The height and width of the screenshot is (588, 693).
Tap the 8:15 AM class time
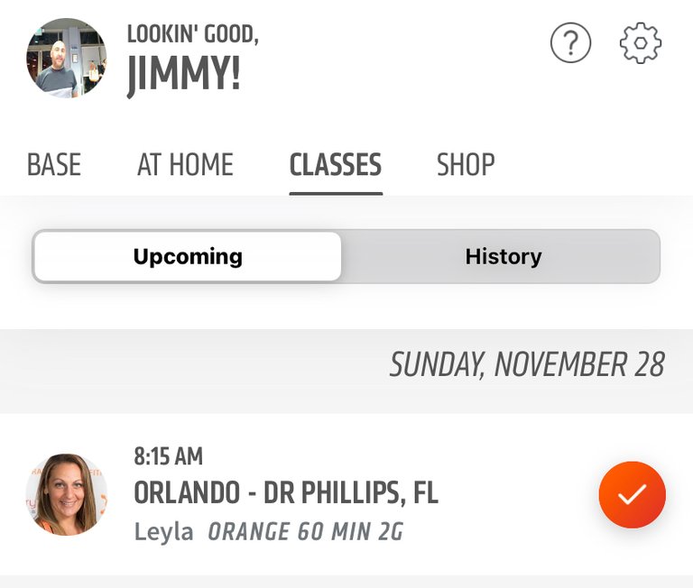click(169, 456)
